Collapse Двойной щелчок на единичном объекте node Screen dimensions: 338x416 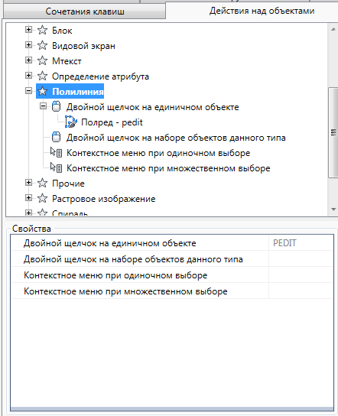point(44,106)
